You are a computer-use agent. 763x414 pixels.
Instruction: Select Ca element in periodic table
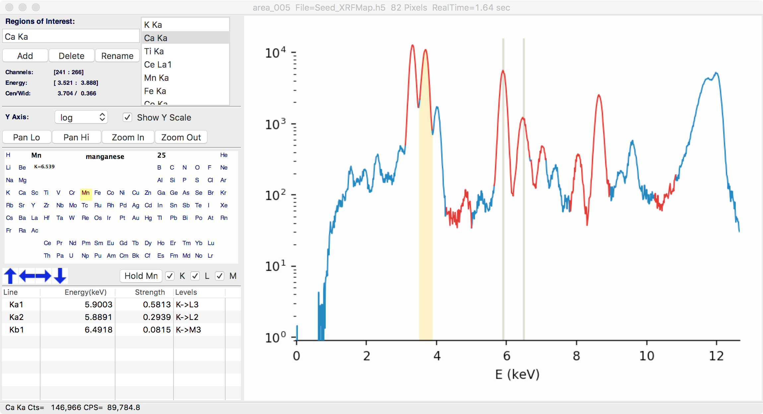click(22, 193)
